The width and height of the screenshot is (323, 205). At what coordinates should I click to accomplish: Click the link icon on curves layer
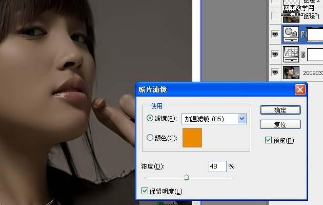[x=302, y=54]
